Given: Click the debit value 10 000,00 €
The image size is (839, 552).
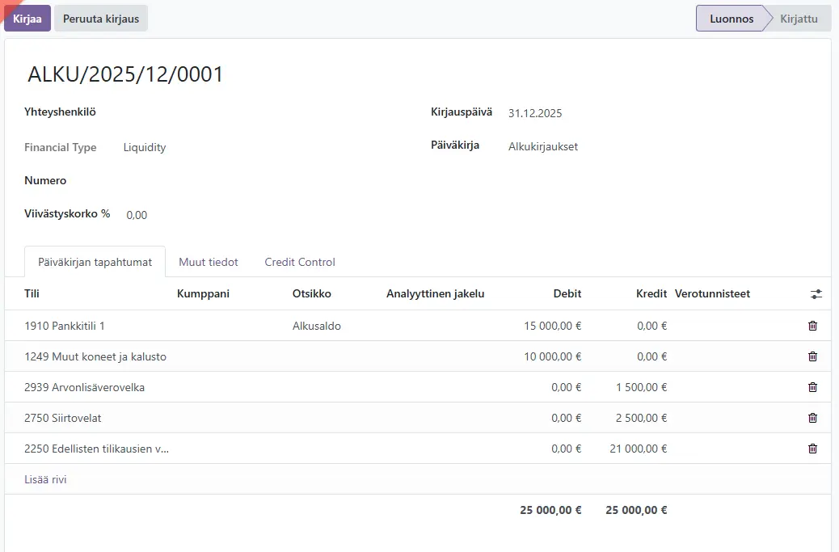Looking at the screenshot, I should pyautogui.click(x=552, y=356).
